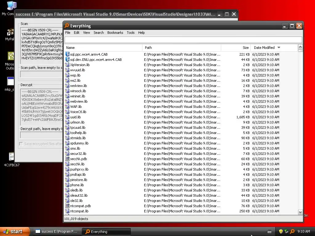Open the View menu
Viewport: 315px width, 236px height.
pos(86,33)
